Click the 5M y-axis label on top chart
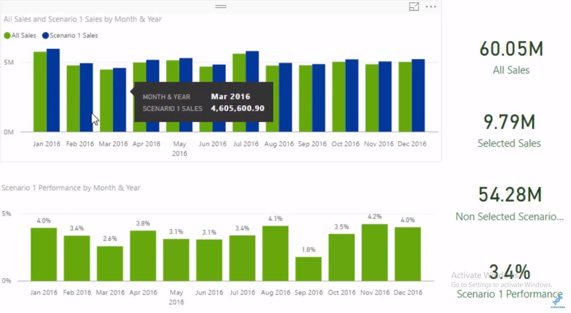 click(x=9, y=62)
